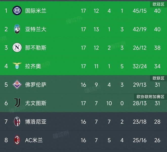Click the Atalanta club crest
Viewport: 167px width, 152px height.
17,29
